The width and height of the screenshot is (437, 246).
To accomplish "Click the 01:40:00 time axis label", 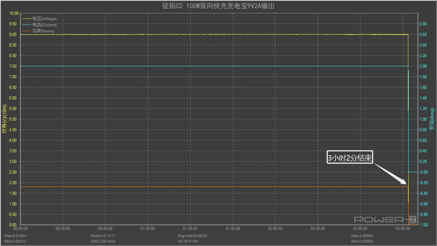I will 233,229.
